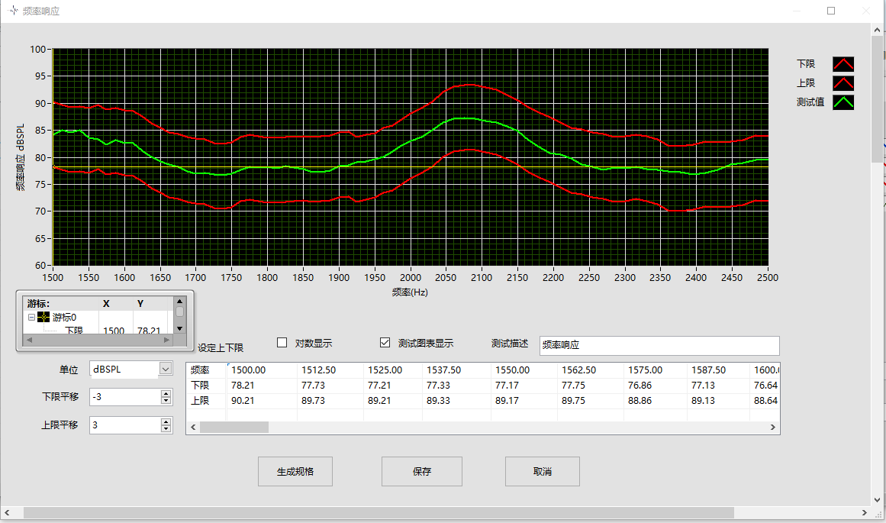
Task: Click the 60 y-axis bottom label
Action: [x=40, y=265]
